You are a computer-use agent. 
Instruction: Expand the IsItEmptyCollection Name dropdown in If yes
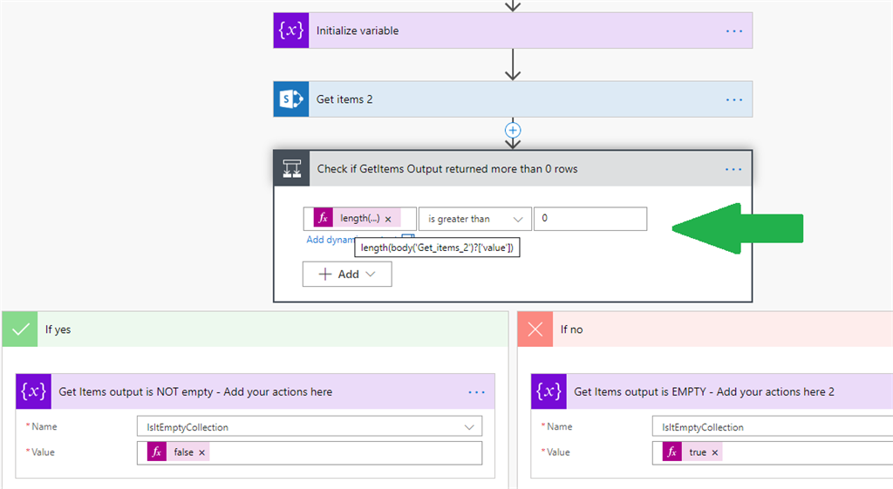(x=471, y=427)
